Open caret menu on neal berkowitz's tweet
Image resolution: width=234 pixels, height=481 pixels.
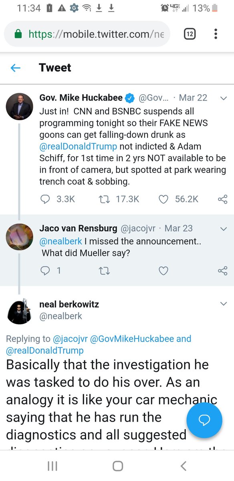[x=224, y=304]
